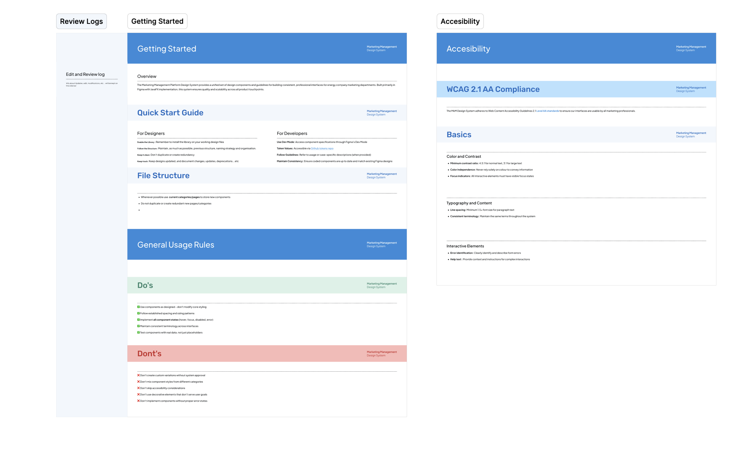Select the Accesibility frame label
729x451 pixels.
(460, 21)
